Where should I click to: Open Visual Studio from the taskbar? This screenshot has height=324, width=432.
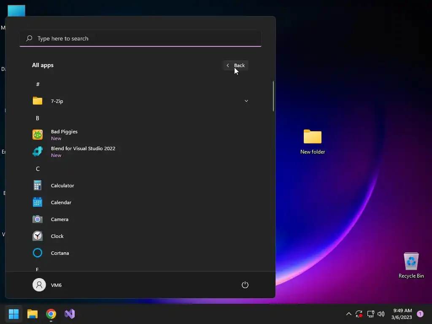tap(70, 314)
